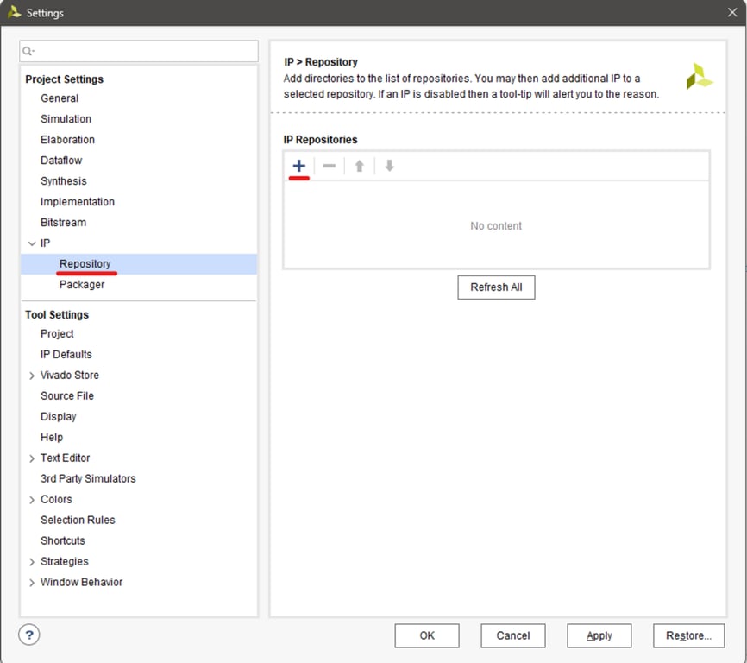Select Packager under IP

coord(82,285)
